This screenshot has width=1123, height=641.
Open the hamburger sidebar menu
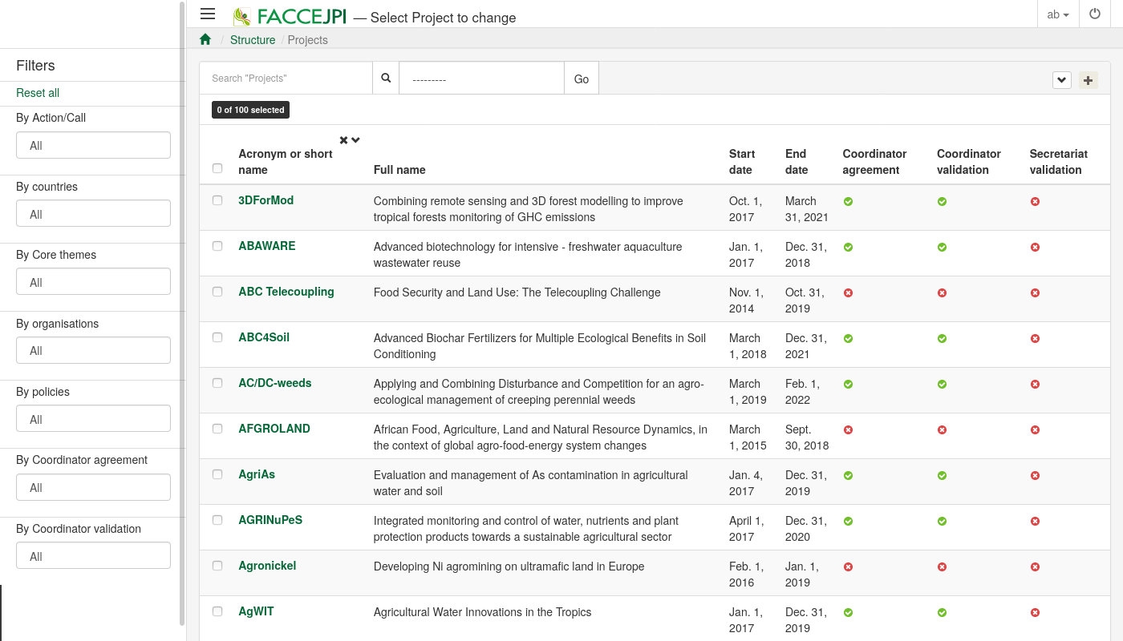[x=208, y=14]
